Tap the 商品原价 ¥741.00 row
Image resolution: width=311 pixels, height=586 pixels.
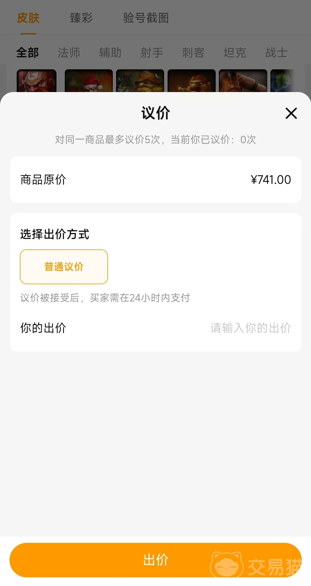click(155, 180)
